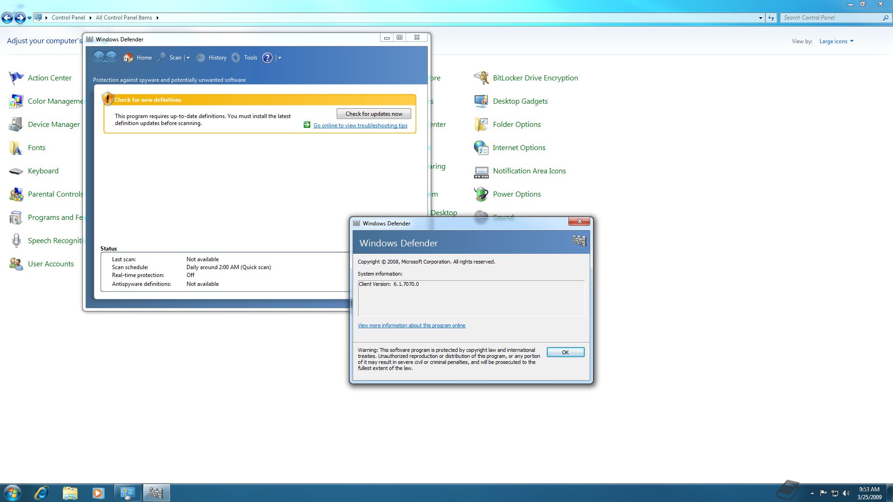The height and width of the screenshot is (502, 893).
Task: Open the address bar history dropdown
Action: coord(760,18)
